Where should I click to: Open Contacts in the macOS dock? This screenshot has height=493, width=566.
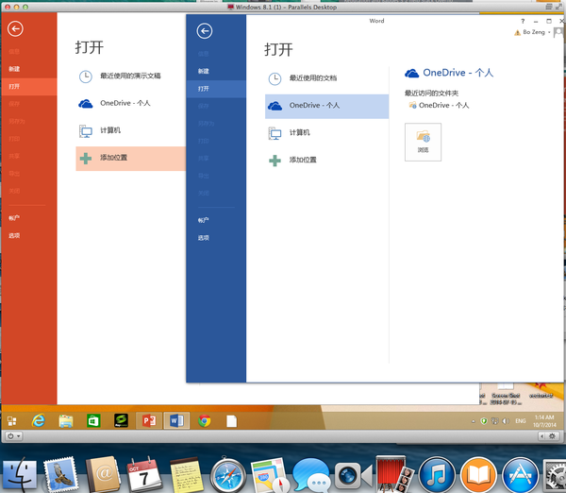(103, 474)
